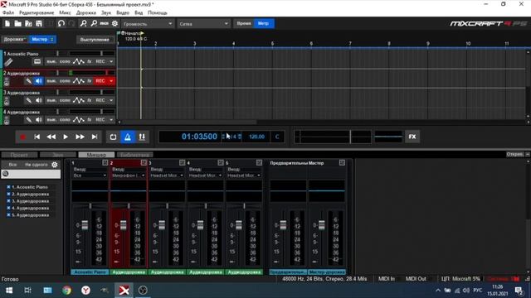Toggle the metronome button
The height and width of the screenshot is (298, 531).
tap(128, 137)
